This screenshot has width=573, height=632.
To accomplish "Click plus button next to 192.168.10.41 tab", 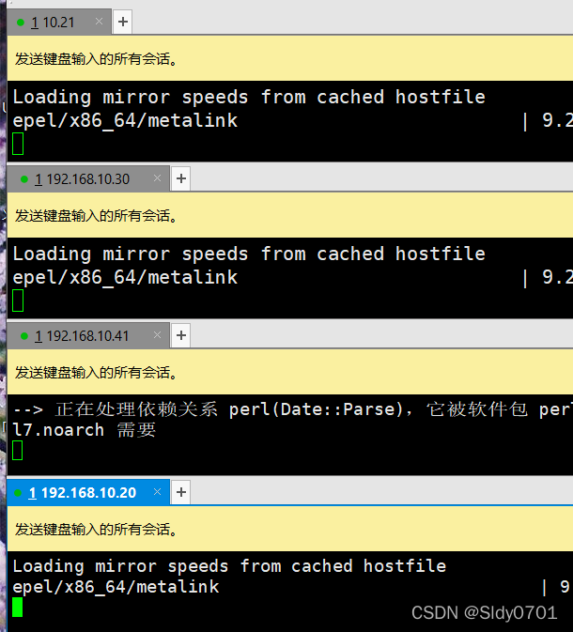I will (x=181, y=335).
